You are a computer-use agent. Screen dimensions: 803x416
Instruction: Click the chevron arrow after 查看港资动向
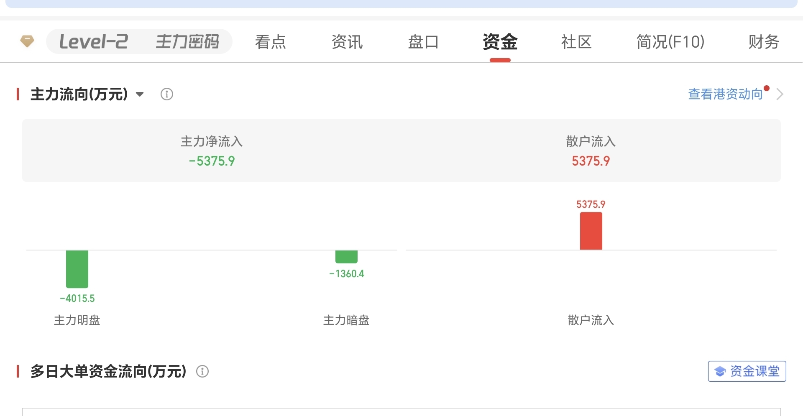click(780, 94)
